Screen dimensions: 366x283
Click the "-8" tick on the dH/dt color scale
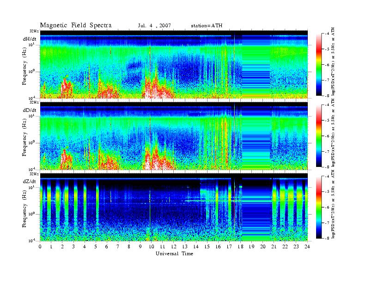click(327, 96)
